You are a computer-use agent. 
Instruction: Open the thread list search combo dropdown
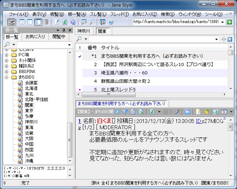216,39
